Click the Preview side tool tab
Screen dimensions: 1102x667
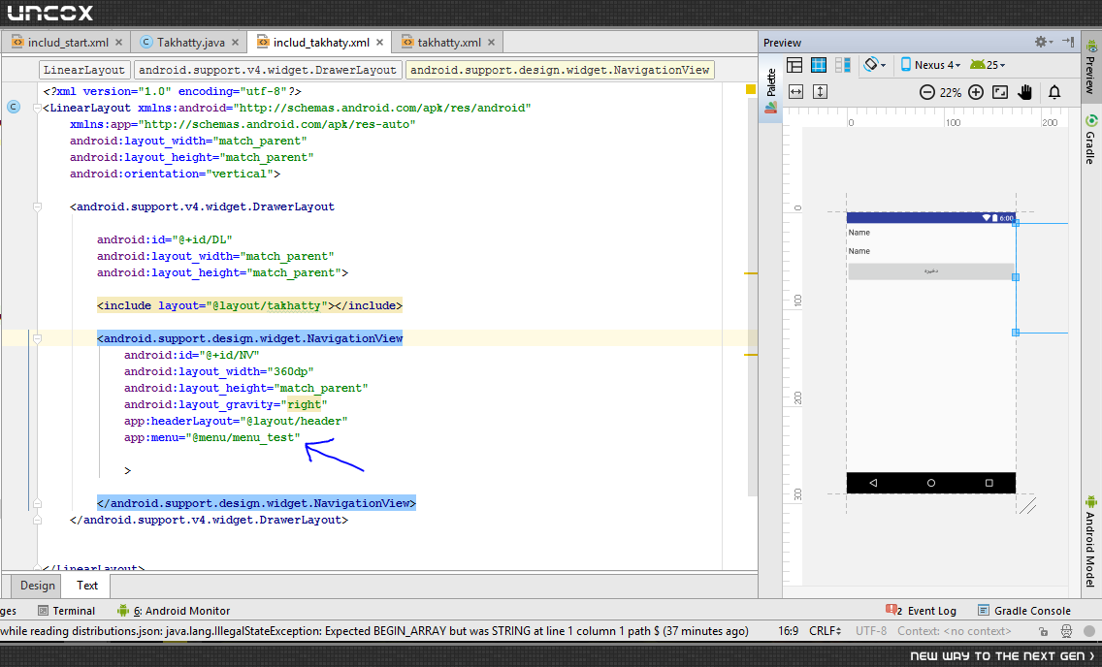pos(1090,69)
